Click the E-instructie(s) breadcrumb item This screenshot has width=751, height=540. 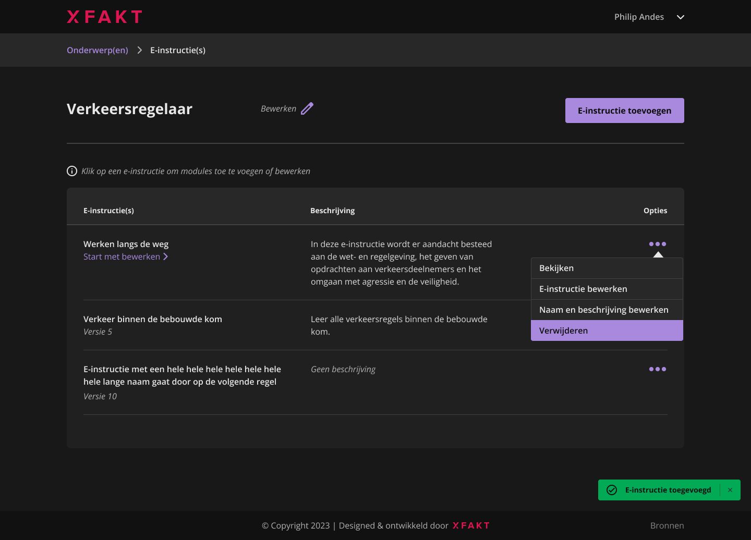pyautogui.click(x=178, y=50)
